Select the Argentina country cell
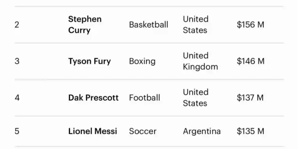 click(x=202, y=131)
